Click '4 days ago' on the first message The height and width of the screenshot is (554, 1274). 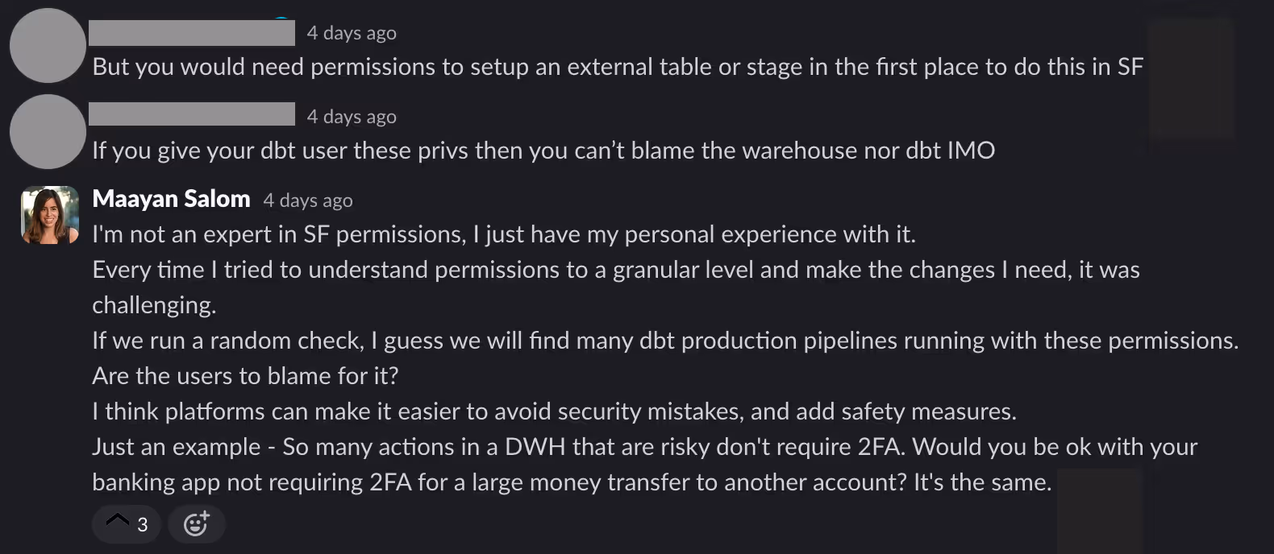(351, 32)
